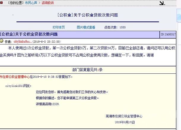Click the 点击次数: 1555 view counter
Screen dimensions: 181x130
pos(115,27)
